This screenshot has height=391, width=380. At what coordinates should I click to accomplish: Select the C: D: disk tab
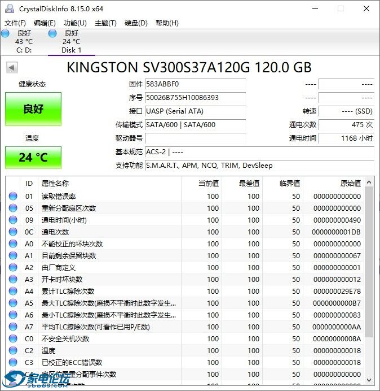24,41
